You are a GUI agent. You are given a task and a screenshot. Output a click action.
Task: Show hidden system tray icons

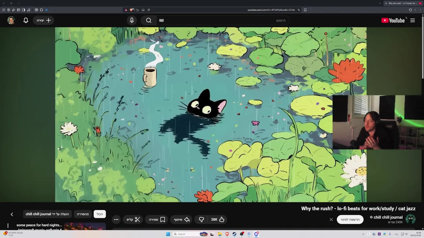click(x=363, y=234)
